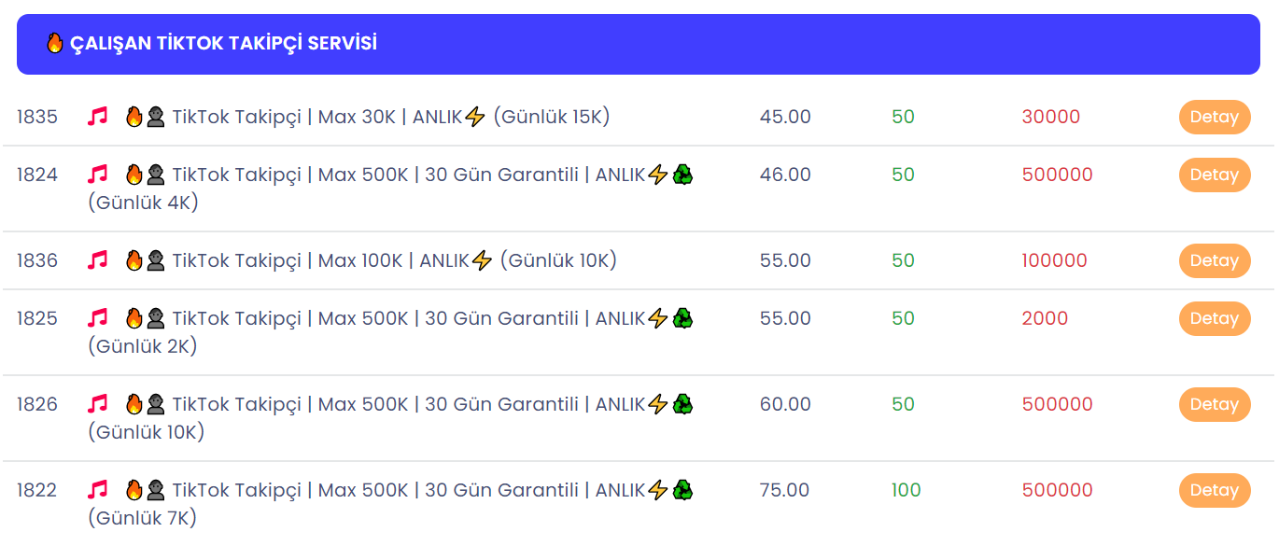Click the music note icon for service 1826
The image size is (1279, 546).
tap(98, 404)
